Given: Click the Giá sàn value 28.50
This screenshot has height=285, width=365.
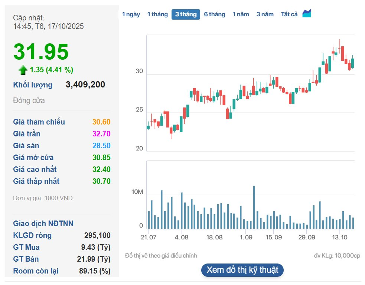Looking at the screenshot, I should tap(101, 146).
